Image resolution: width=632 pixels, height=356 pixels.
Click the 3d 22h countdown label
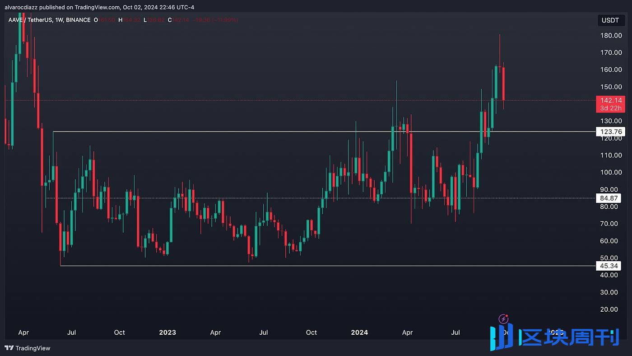point(610,108)
